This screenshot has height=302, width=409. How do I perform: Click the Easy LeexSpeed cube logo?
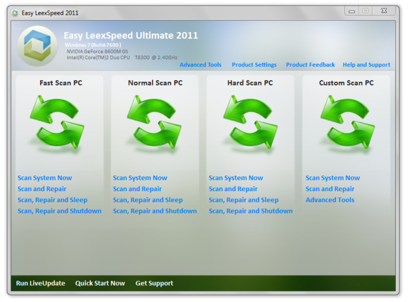pos(38,46)
